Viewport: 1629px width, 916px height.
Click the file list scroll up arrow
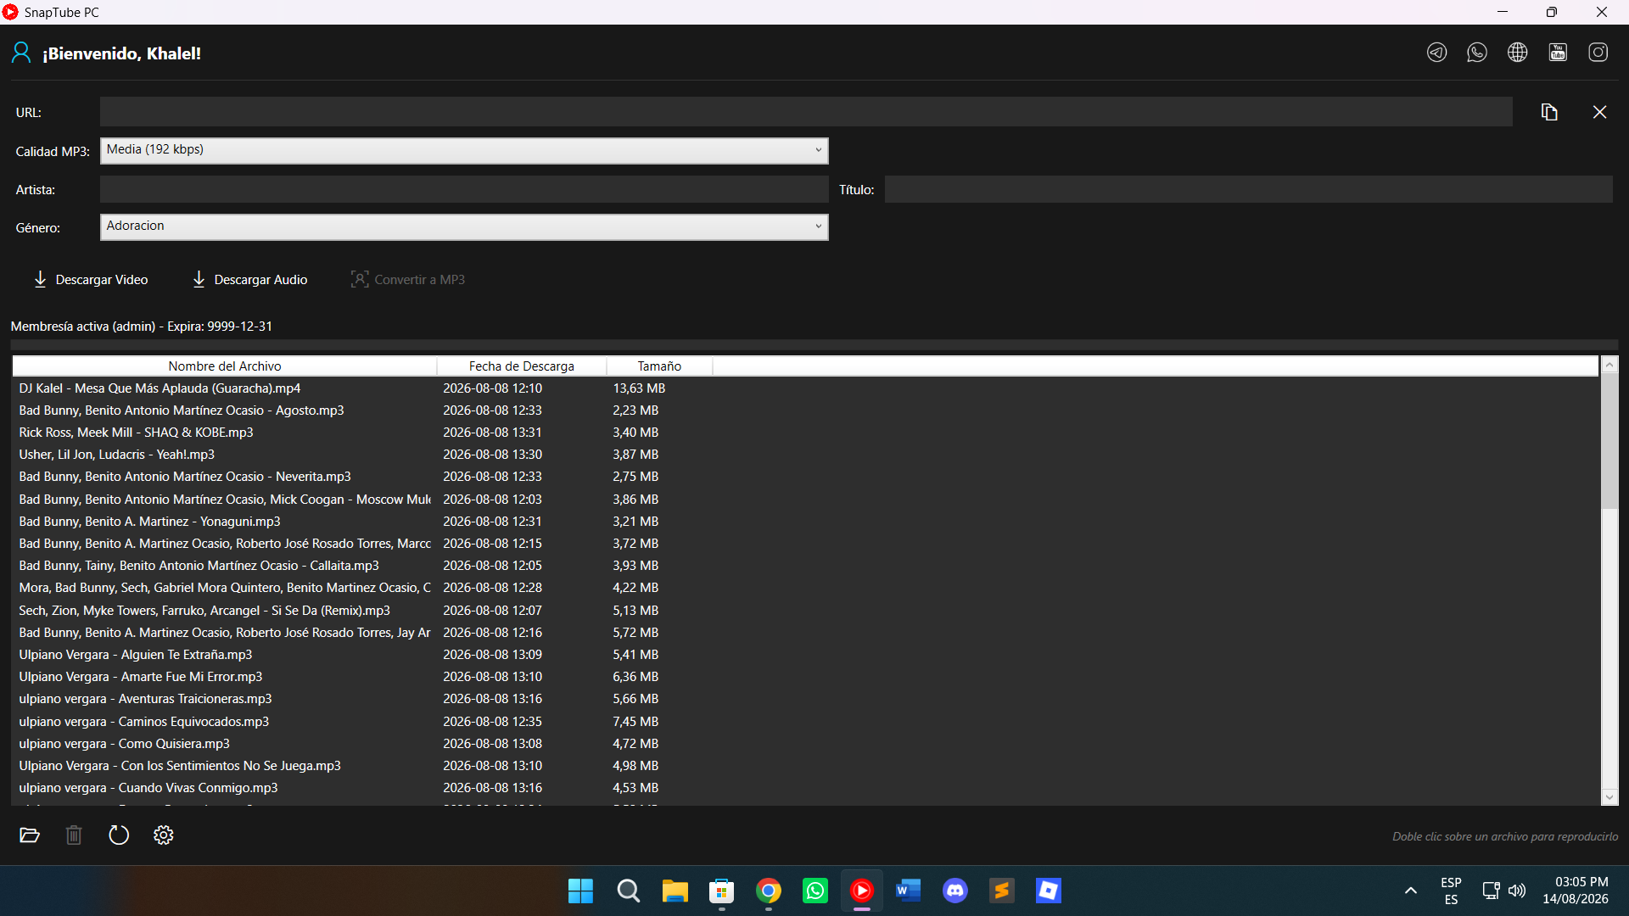(1609, 366)
